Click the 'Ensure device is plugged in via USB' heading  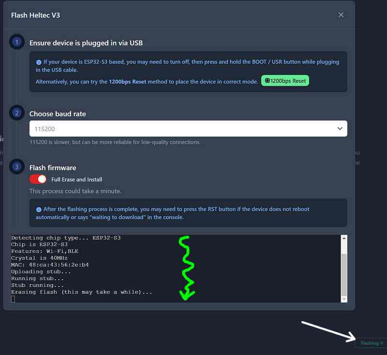point(86,43)
